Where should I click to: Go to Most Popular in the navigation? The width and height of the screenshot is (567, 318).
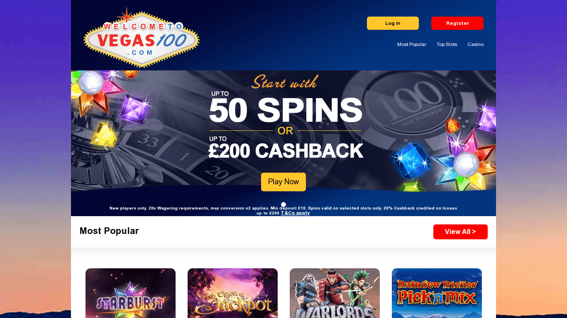(x=412, y=44)
